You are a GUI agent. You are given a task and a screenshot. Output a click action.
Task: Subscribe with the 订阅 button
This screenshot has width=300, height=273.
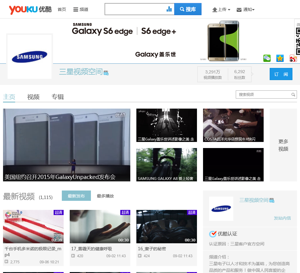pyautogui.click(x=281, y=74)
